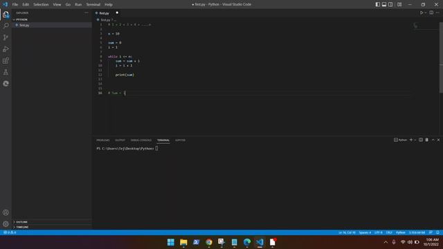Open the File menu
Viewport: 443px width, 249px height.
coord(15,5)
